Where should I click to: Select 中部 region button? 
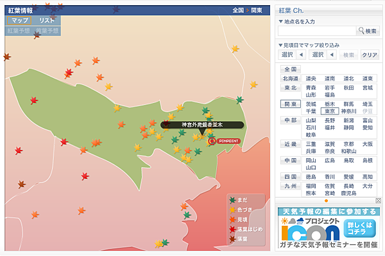pyautogui.click(x=291, y=120)
